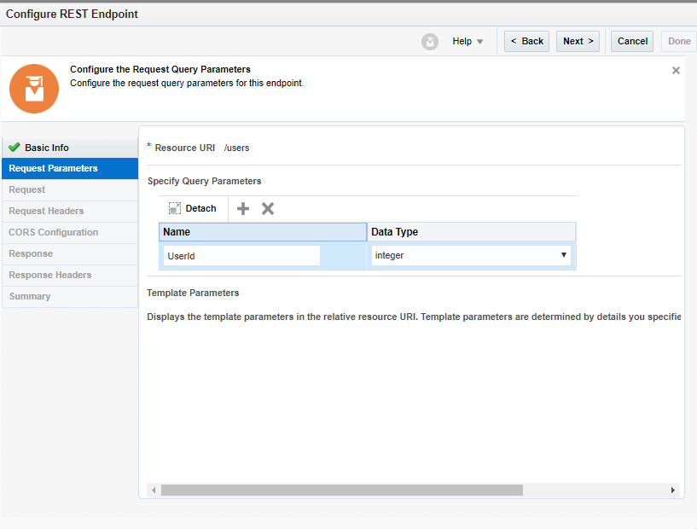This screenshot has width=697, height=529.
Task: Open the Response Headers section
Action: (x=51, y=275)
